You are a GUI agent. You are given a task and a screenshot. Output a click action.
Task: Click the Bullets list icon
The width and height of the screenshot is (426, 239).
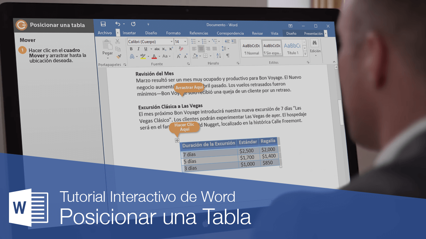point(194,41)
